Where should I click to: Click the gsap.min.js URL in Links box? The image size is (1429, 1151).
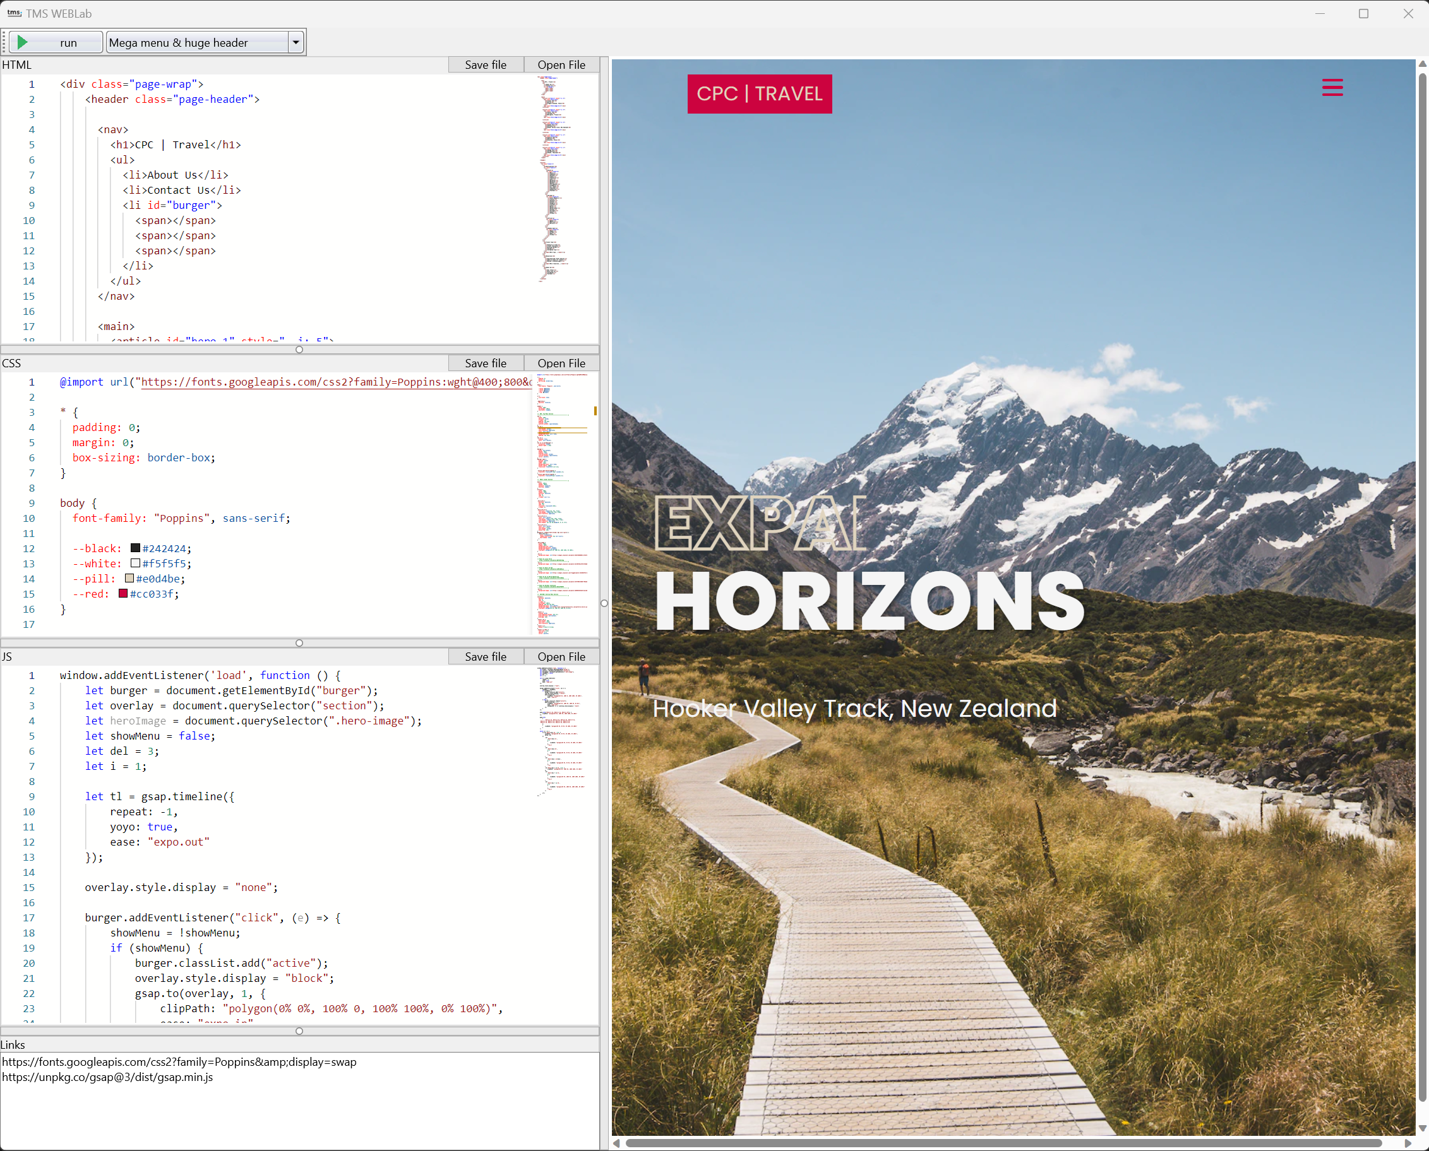pos(107,1077)
